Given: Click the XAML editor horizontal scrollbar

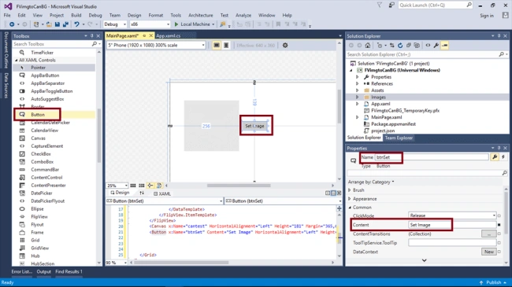Looking at the screenshot, I should pyautogui.click(x=181, y=263).
